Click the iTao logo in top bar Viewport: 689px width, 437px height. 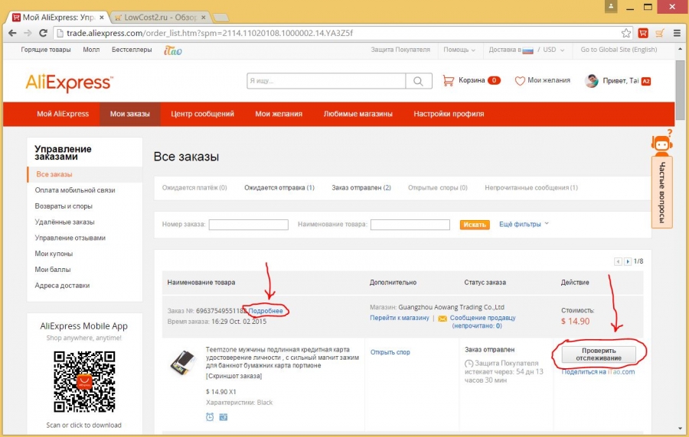pyautogui.click(x=173, y=50)
